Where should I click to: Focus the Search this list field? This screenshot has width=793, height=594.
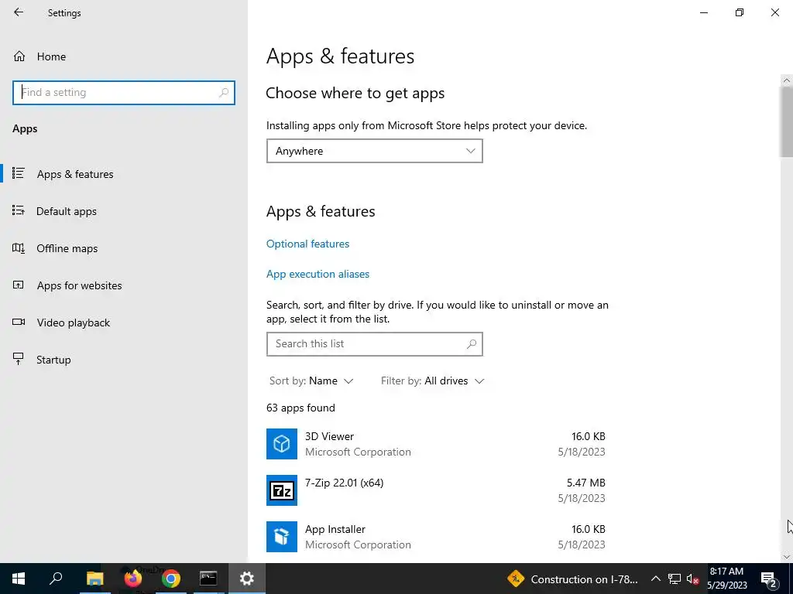pyautogui.click(x=374, y=344)
